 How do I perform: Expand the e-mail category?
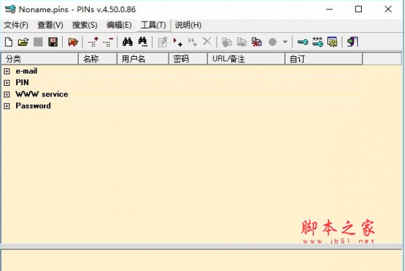(7, 71)
